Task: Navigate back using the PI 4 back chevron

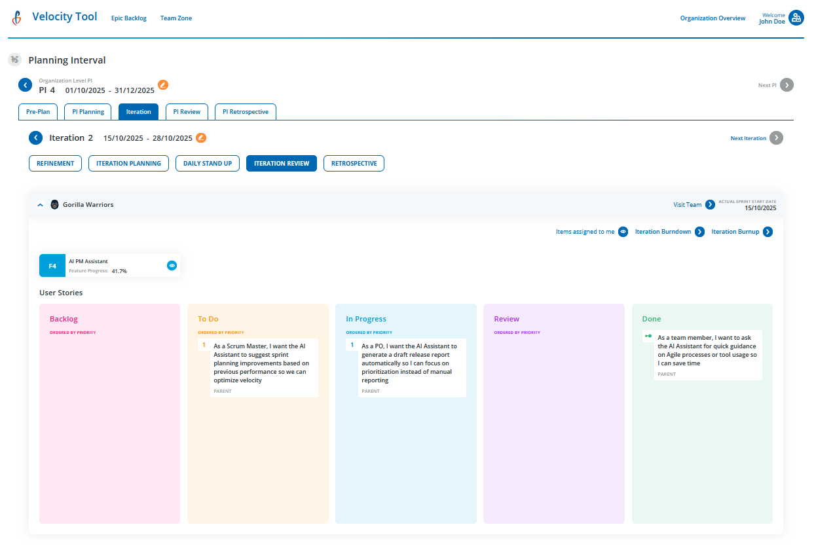Action: click(x=25, y=84)
